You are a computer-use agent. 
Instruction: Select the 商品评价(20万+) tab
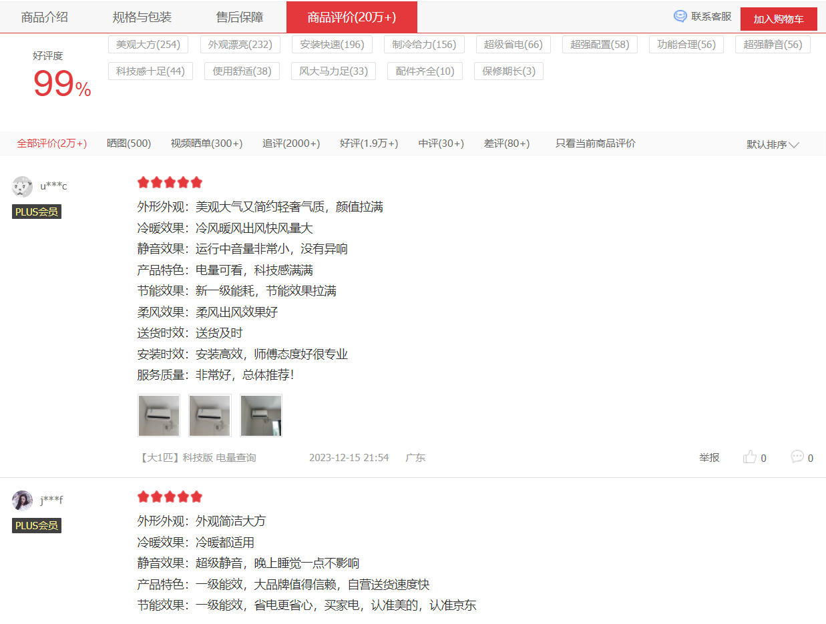pyautogui.click(x=352, y=17)
